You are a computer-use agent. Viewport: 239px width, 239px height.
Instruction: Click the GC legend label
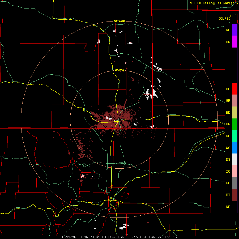pyautogui.click(x=228, y=183)
